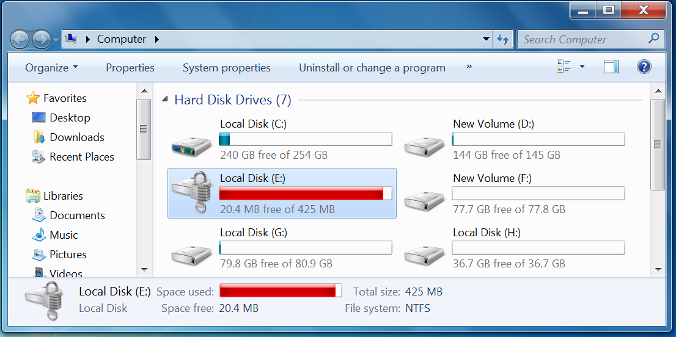
Task: Go back using the Back arrow button
Action: [x=20, y=40]
